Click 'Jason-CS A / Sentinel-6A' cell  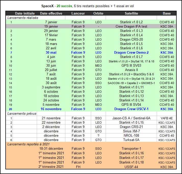click(x=131, y=118)
